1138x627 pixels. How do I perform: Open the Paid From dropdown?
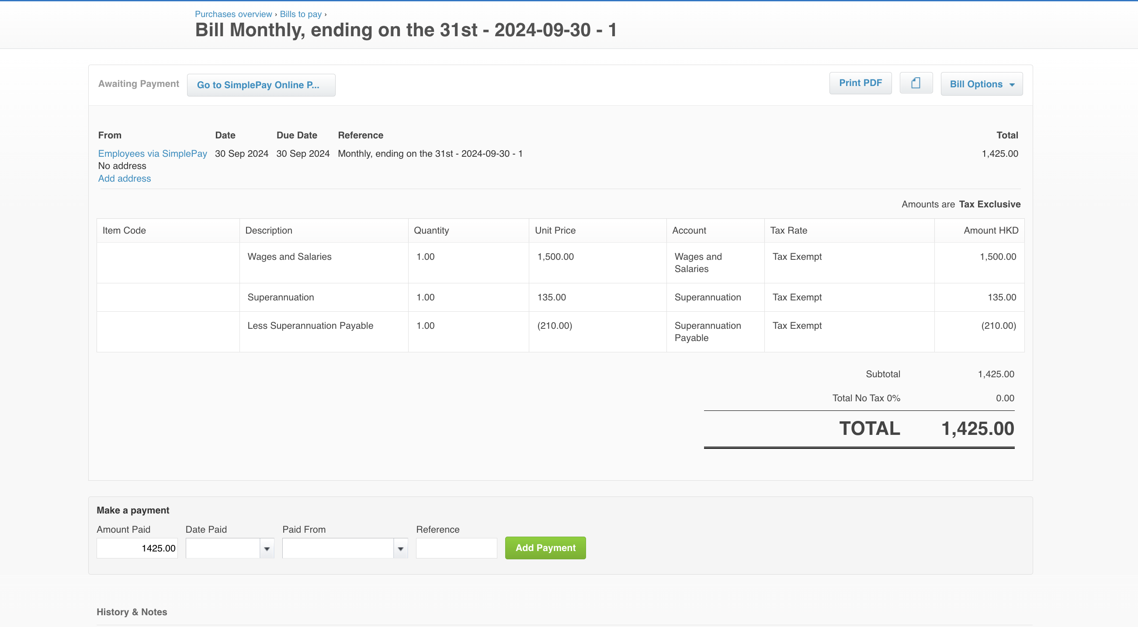coord(400,548)
